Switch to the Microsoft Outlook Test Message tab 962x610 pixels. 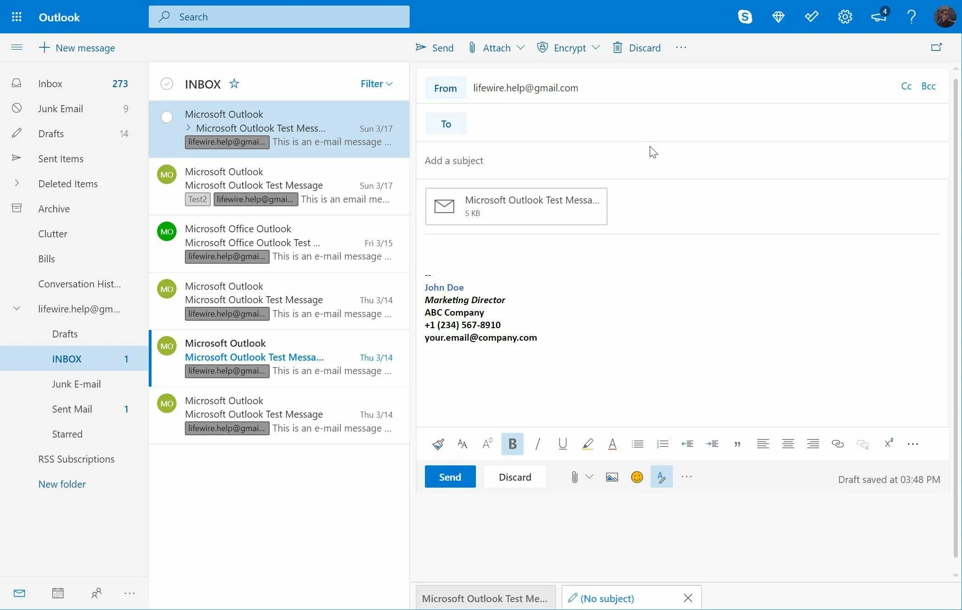point(485,598)
